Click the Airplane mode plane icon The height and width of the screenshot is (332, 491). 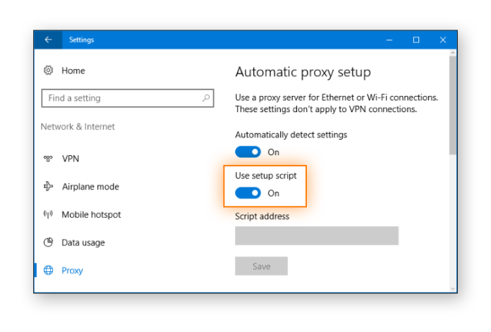click(49, 187)
